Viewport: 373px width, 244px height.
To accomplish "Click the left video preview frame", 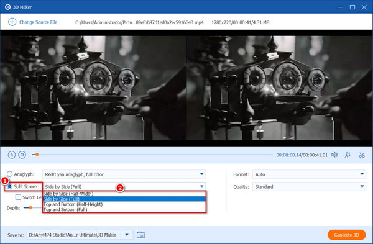I will pyautogui.click(x=93, y=88).
